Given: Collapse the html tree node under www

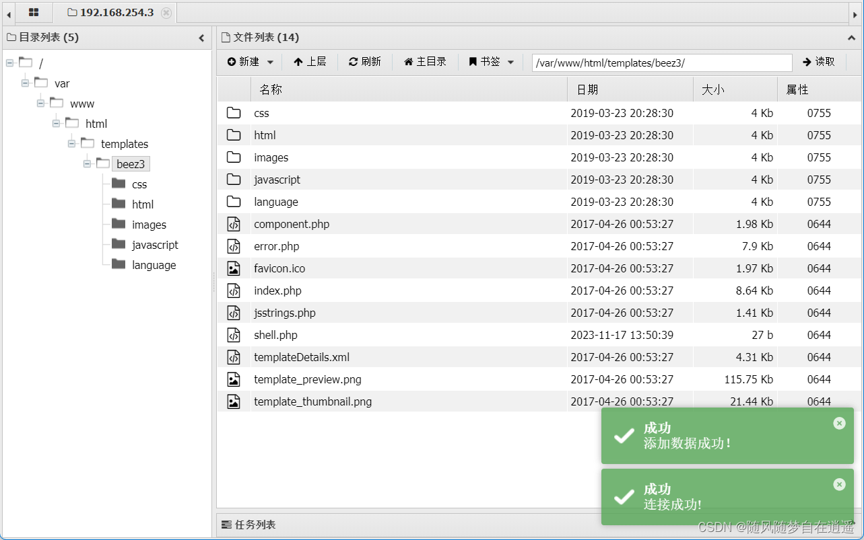Looking at the screenshot, I should click(56, 123).
